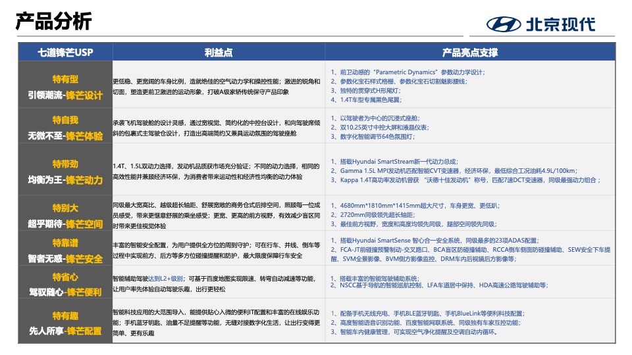Viewport: 632px width, 355px height.
Task: Click the 4680mm*1810mm*1415mm超大尺寸 line
Action: click(415, 206)
